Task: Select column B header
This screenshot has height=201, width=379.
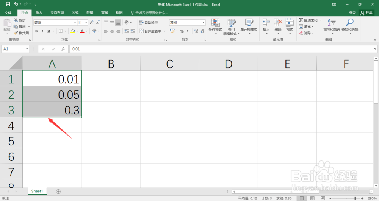Action: coord(111,64)
